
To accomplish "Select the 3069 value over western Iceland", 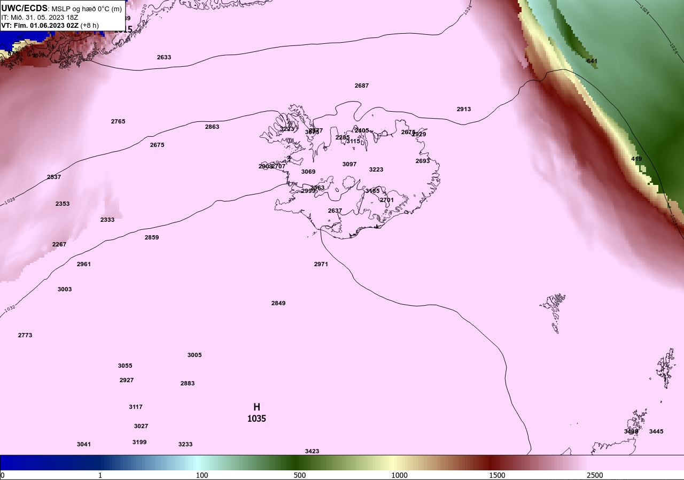I will point(308,172).
